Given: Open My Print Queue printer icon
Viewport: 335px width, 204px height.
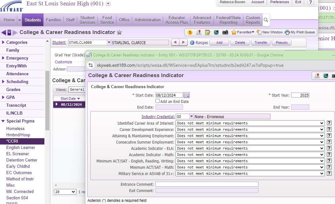Looking at the screenshot, I should coord(287,32).
